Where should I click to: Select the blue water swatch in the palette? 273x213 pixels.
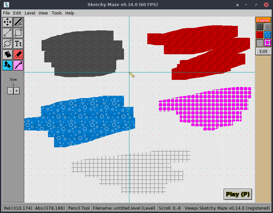[268, 34]
